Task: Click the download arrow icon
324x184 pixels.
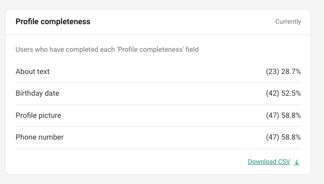Action: (296, 162)
